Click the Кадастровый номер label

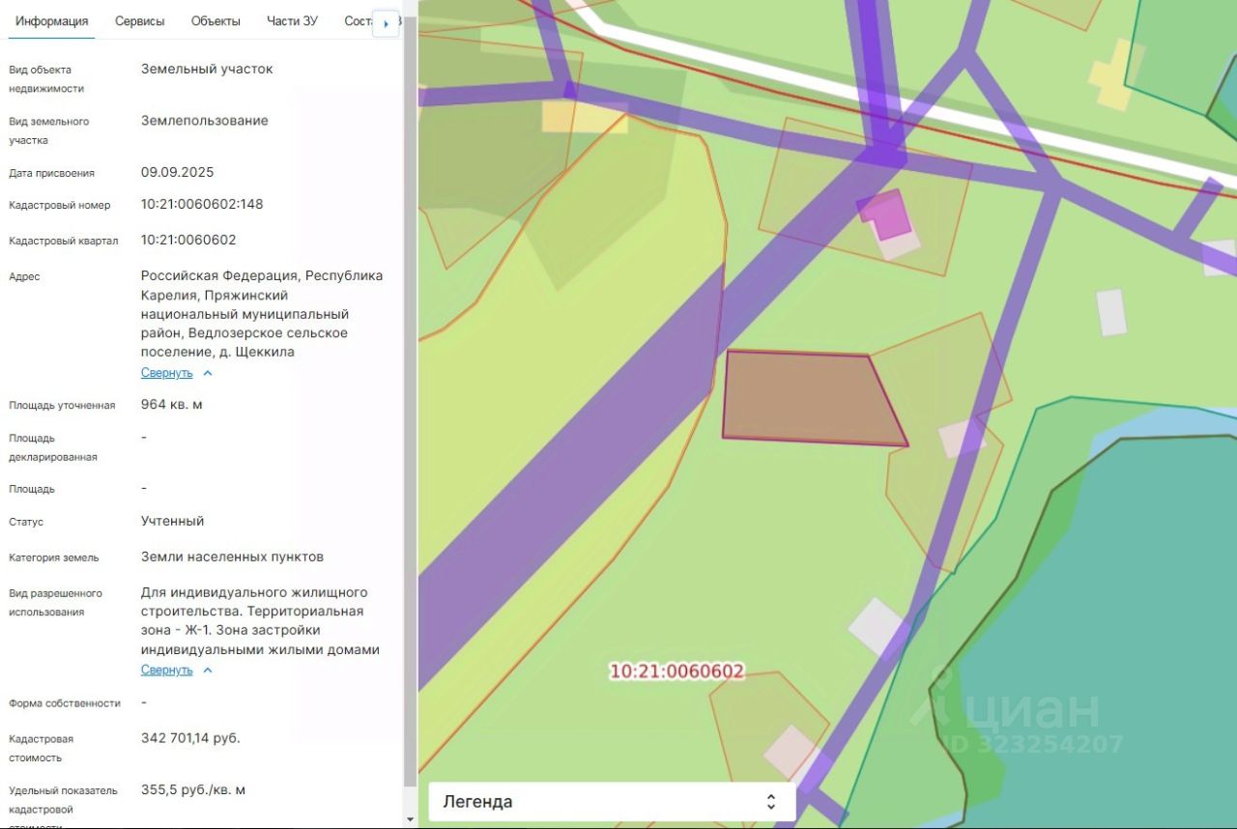coord(60,206)
